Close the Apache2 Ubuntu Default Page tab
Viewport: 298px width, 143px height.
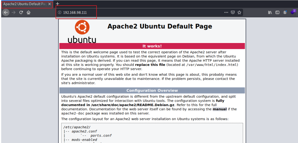(49, 4)
